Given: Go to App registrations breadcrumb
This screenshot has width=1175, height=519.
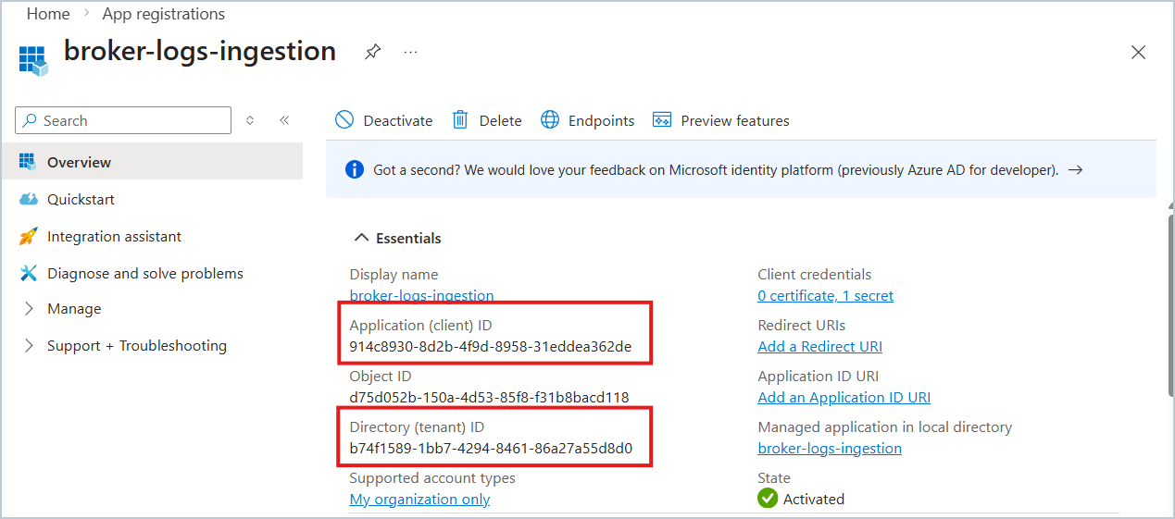Looking at the screenshot, I should click(164, 14).
